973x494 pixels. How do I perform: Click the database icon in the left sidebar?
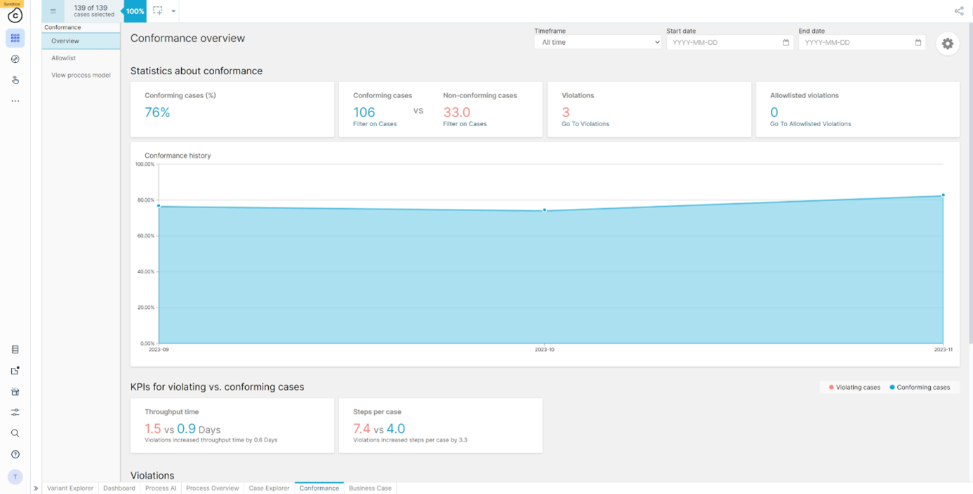tap(15, 350)
